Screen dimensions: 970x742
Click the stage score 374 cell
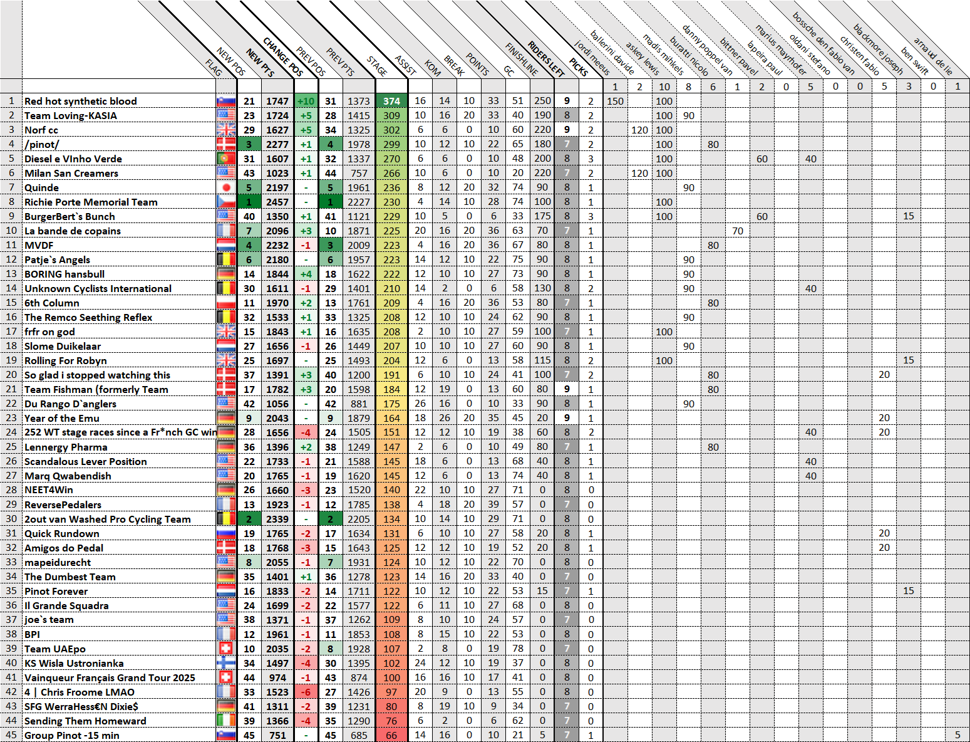click(x=391, y=101)
